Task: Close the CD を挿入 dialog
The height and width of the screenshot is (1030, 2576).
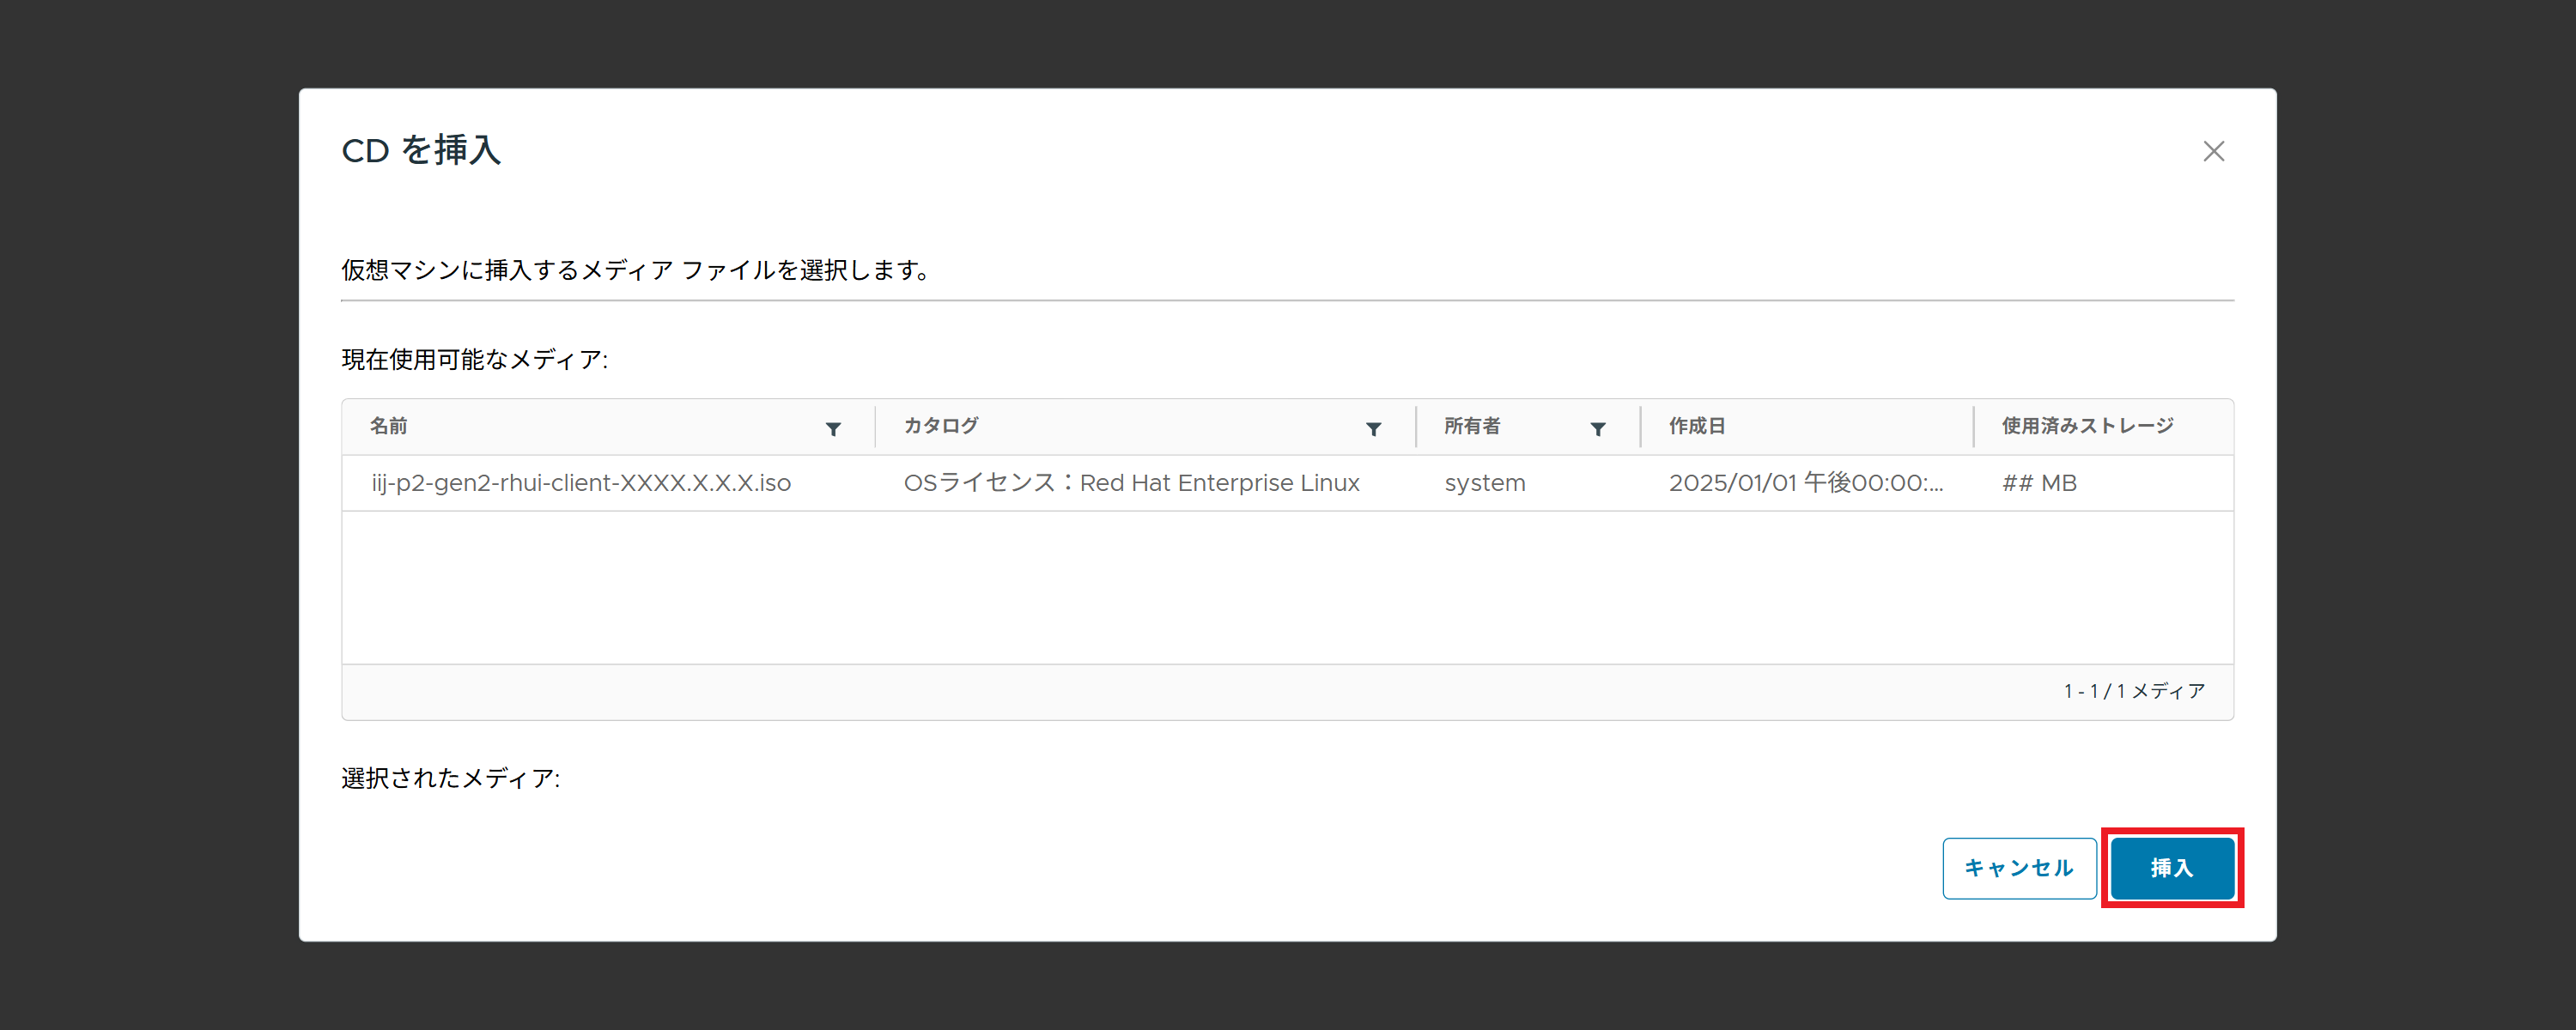Action: coord(2213,151)
